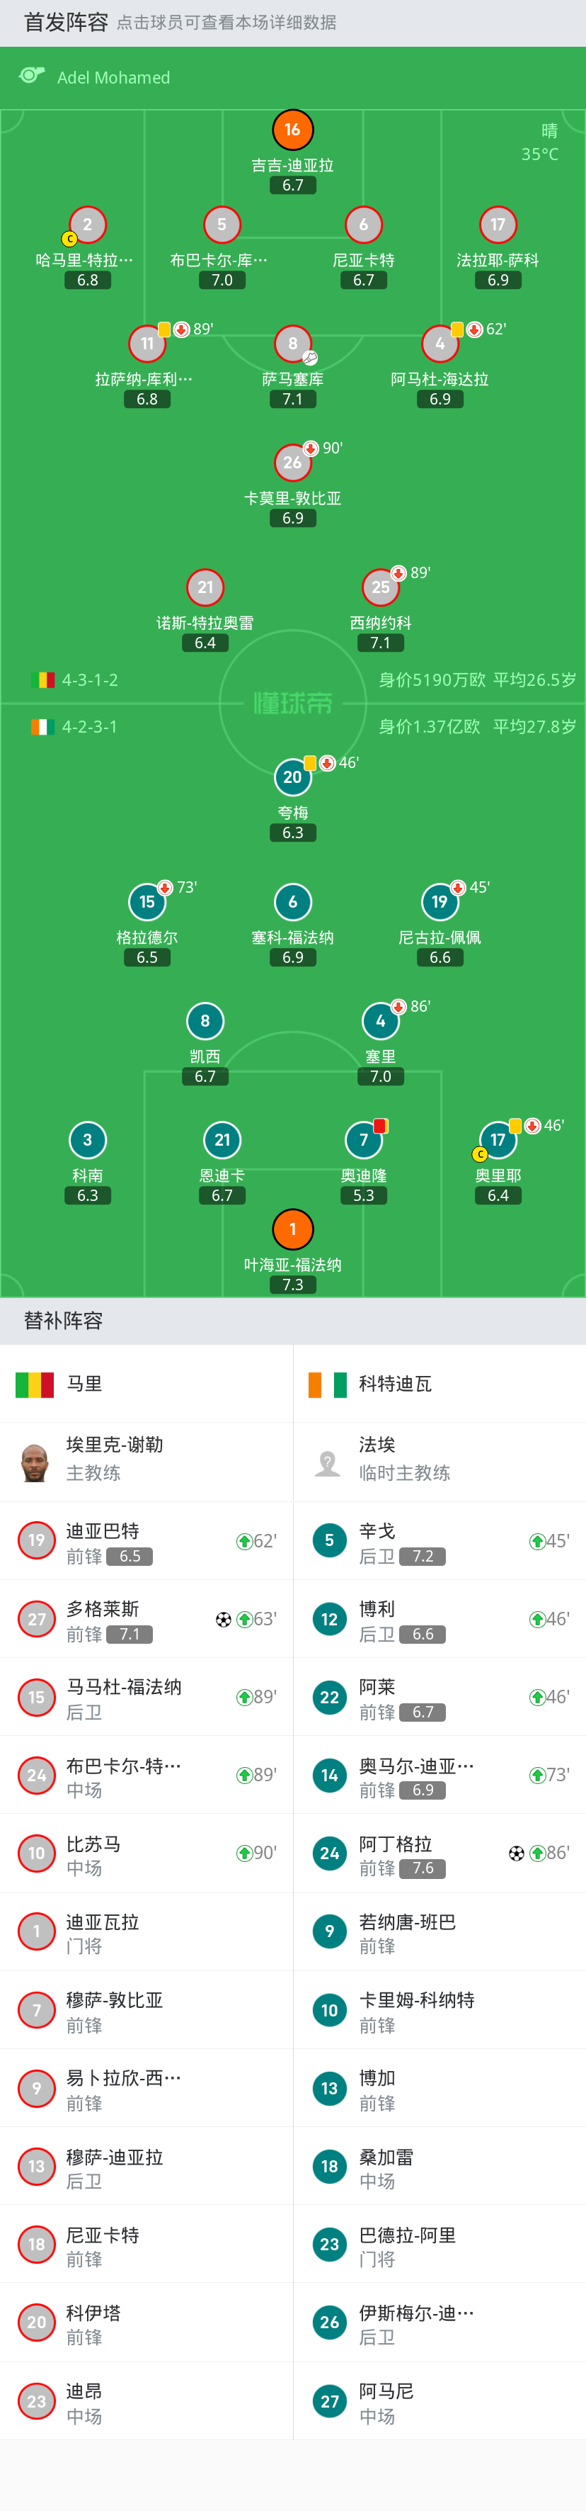Click the 4-3-1-2 formation label
The width and height of the screenshot is (586, 2511).
90,680
